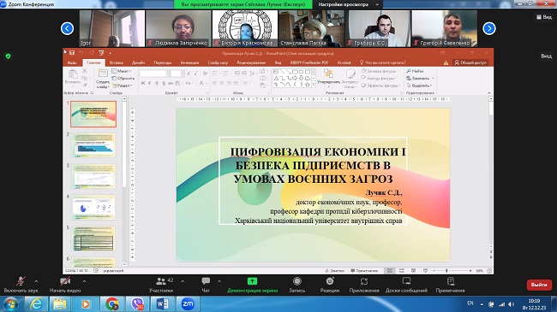Open Chrome from the taskbar
Image resolution: width=557 pixels, height=312 pixels.
pyautogui.click(x=111, y=304)
